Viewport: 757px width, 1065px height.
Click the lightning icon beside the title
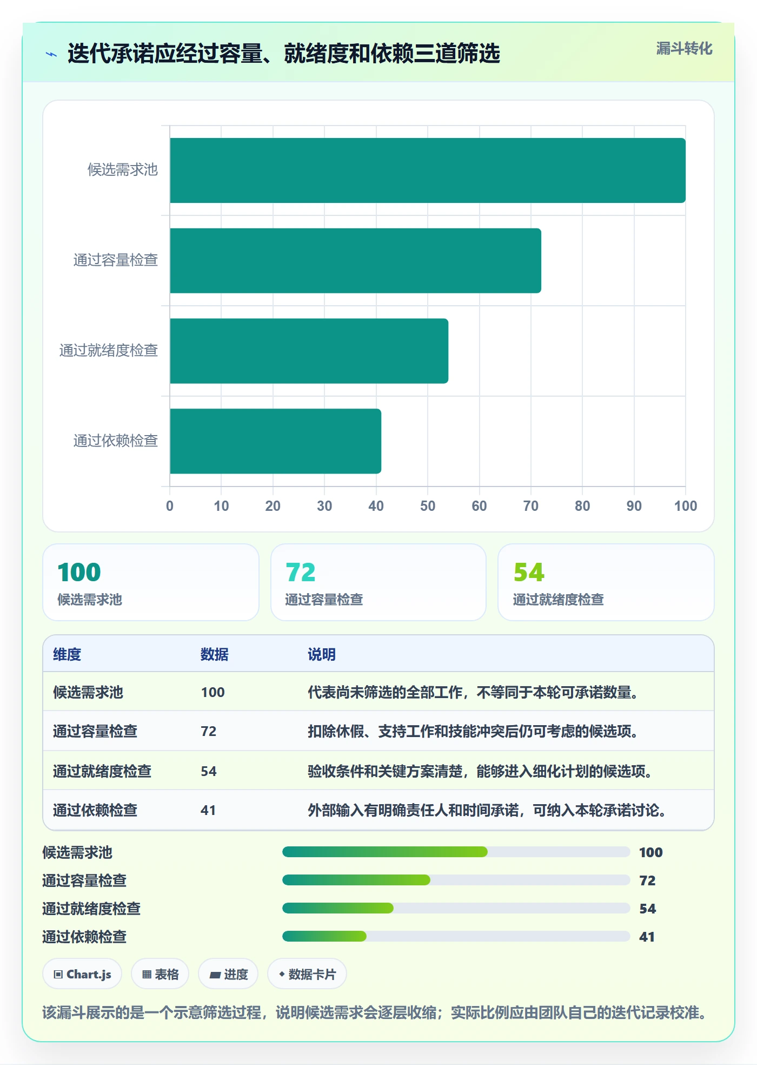(x=51, y=54)
